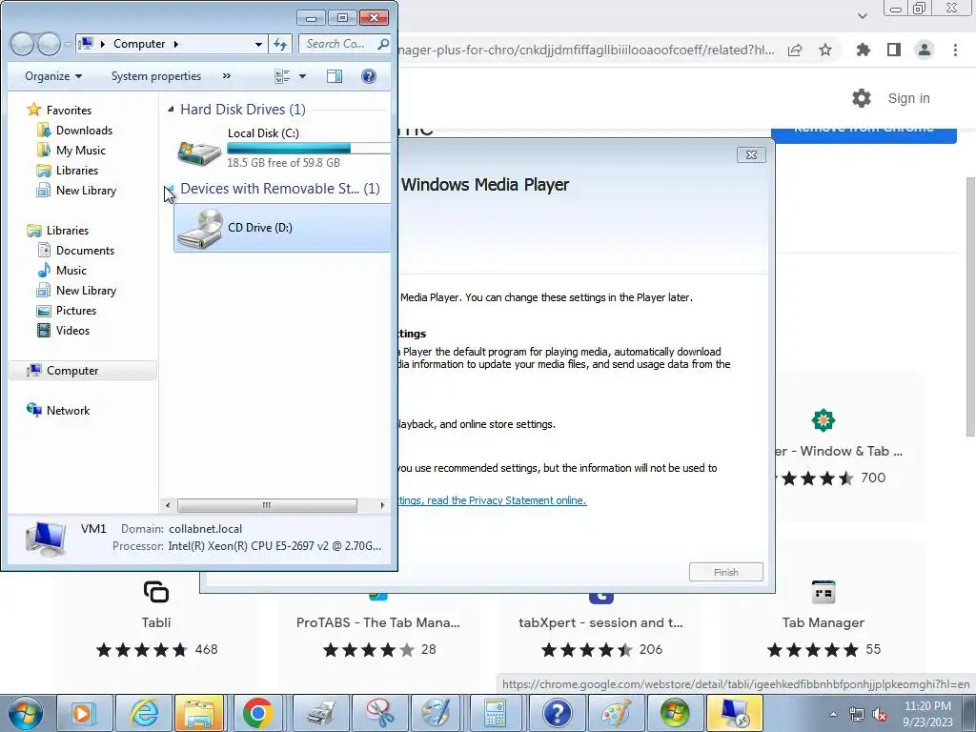This screenshot has width=976, height=732.
Task: Show hidden tray icons arrow
Action: coord(833,715)
